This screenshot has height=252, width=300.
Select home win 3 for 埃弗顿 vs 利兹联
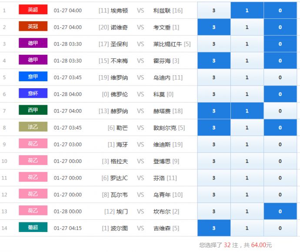click(213, 10)
